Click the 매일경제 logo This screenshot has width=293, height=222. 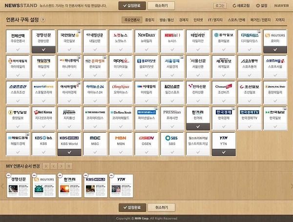43,61
